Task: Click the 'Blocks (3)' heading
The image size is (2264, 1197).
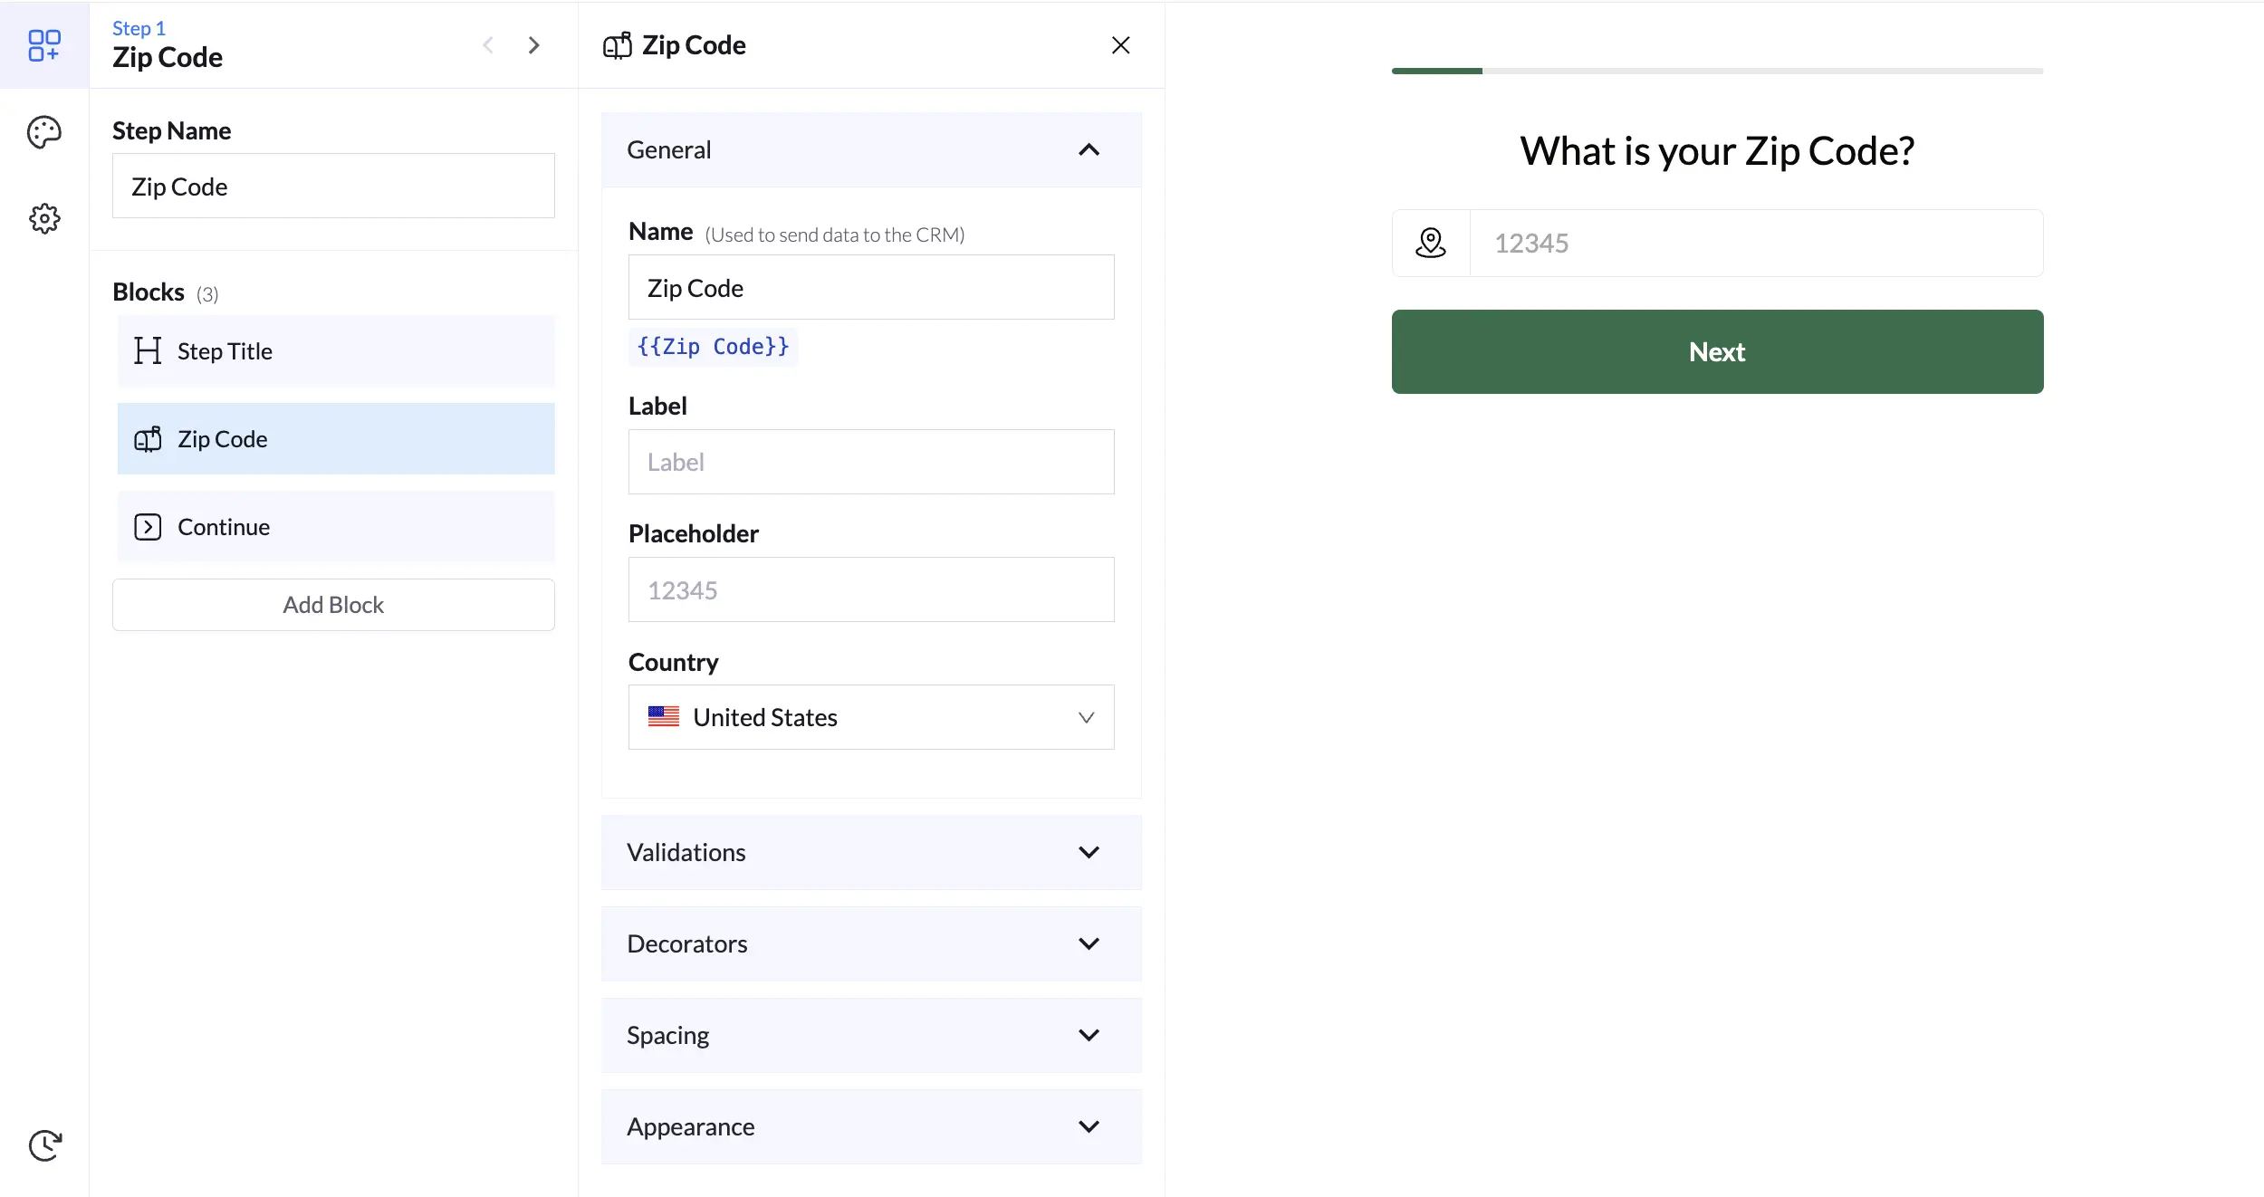Action: point(166,292)
